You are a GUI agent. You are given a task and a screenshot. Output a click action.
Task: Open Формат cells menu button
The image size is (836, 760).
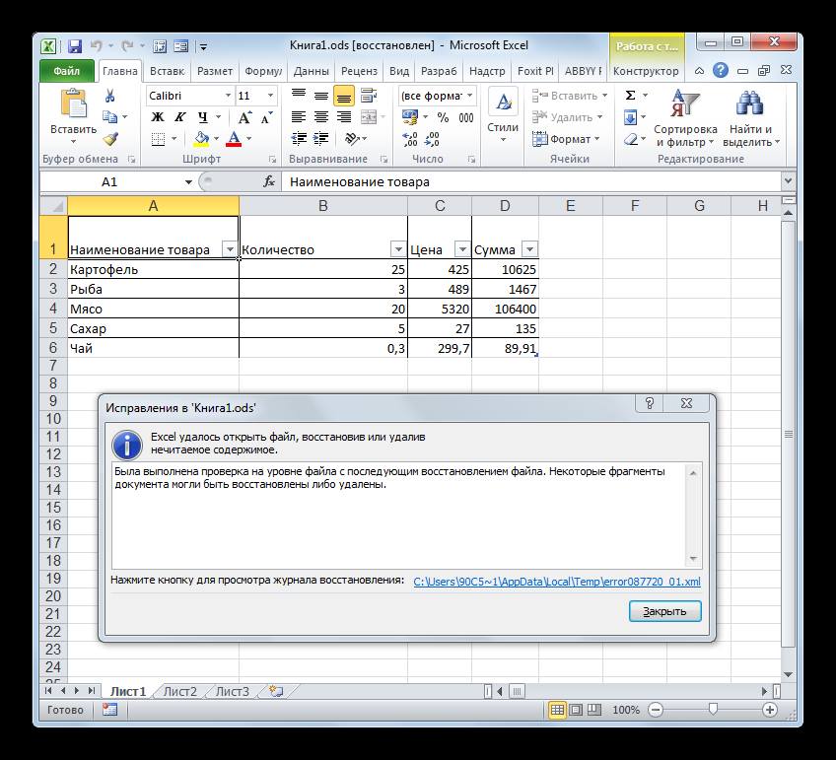point(566,139)
